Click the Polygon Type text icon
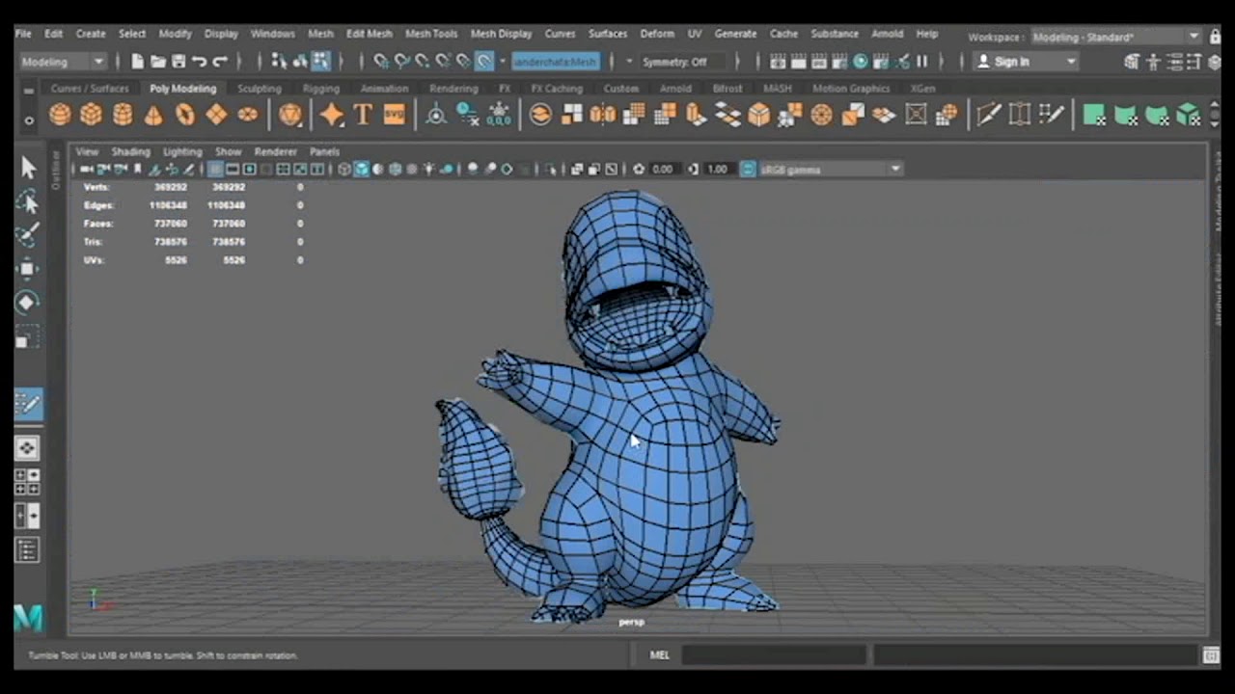The image size is (1235, 694). tap(363, 115)
